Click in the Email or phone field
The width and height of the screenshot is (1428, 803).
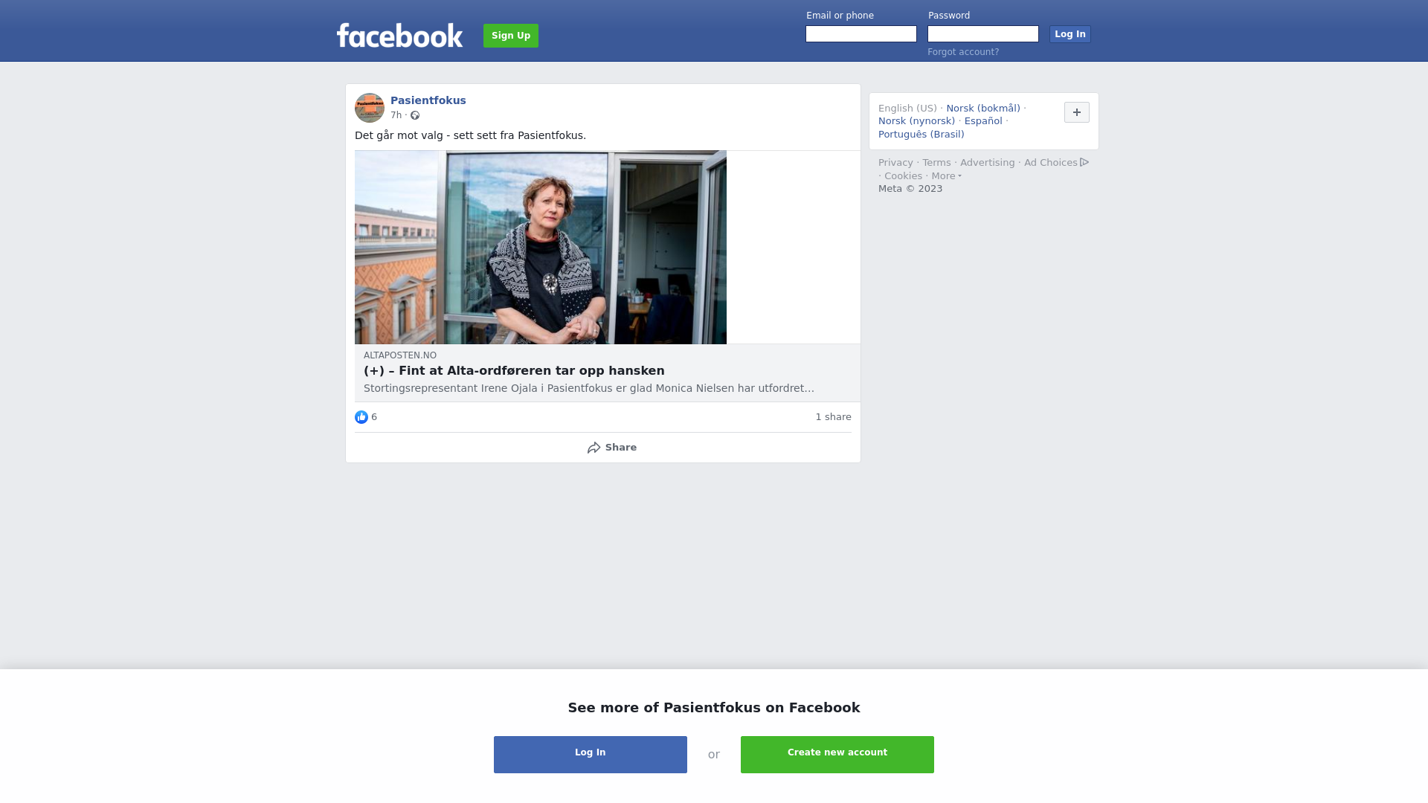861,34
